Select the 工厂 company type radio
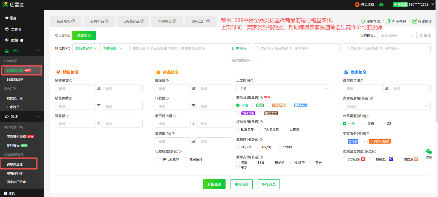 coord(383,123)
